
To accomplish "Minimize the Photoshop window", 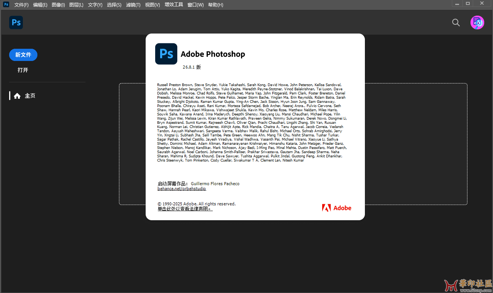I will (x=458, y=3).
